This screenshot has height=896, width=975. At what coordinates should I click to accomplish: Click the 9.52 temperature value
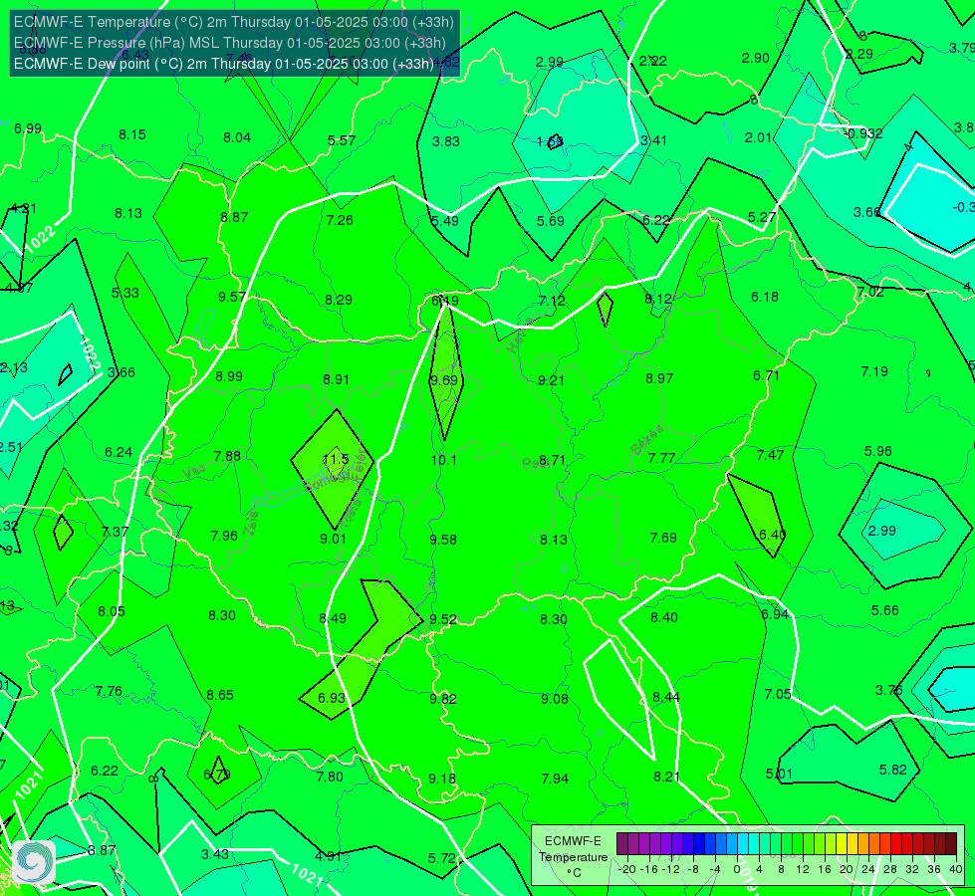(x=443, y=619)
